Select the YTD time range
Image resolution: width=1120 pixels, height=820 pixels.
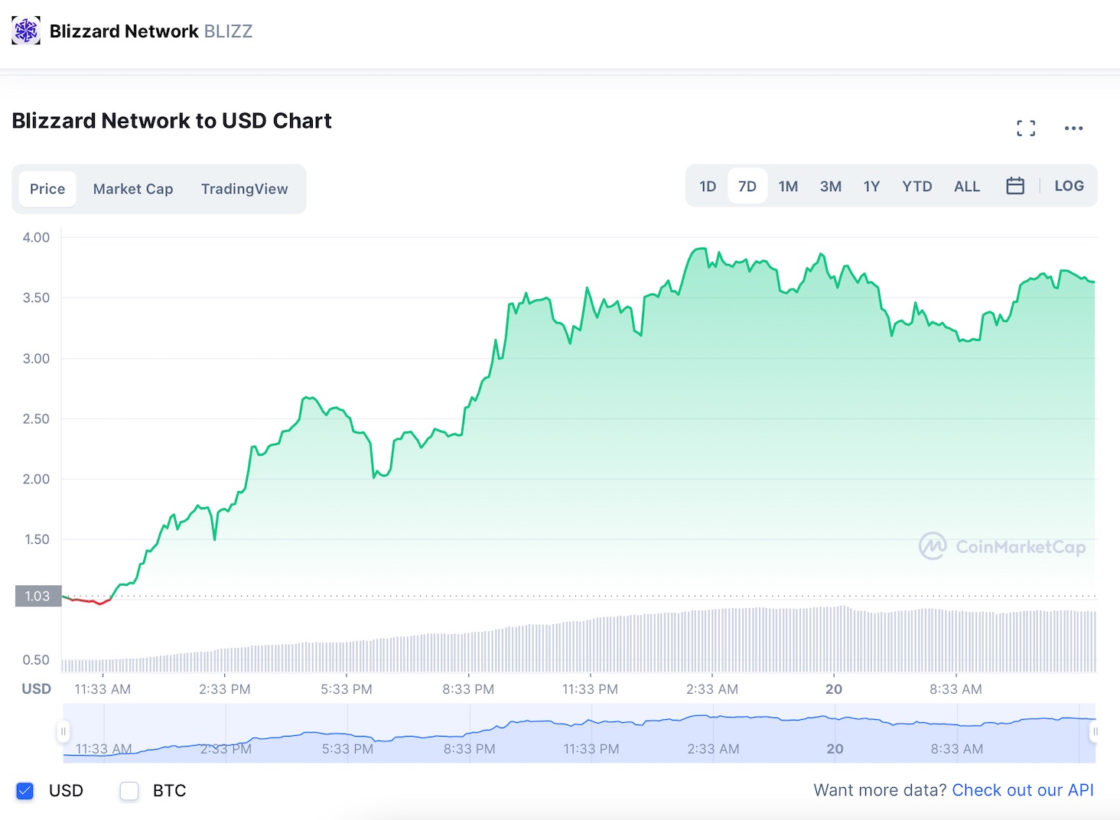pos(917,186)
